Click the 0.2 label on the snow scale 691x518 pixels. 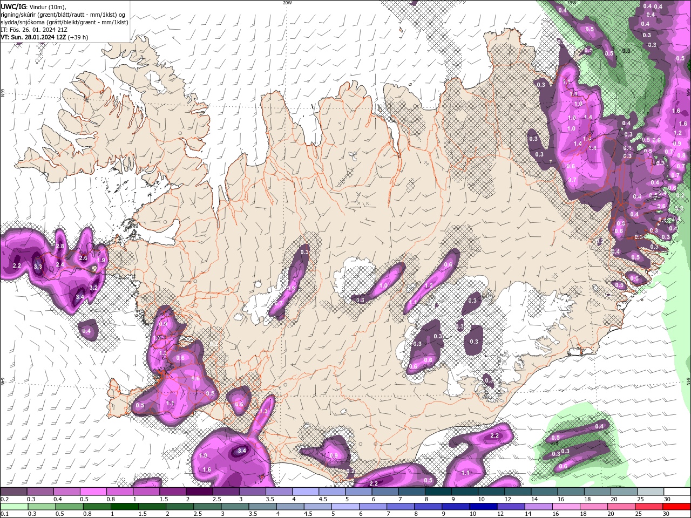[x=4, y=499]
